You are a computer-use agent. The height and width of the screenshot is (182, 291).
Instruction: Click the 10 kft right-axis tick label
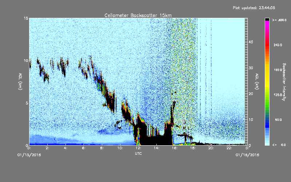pos(251,120)
